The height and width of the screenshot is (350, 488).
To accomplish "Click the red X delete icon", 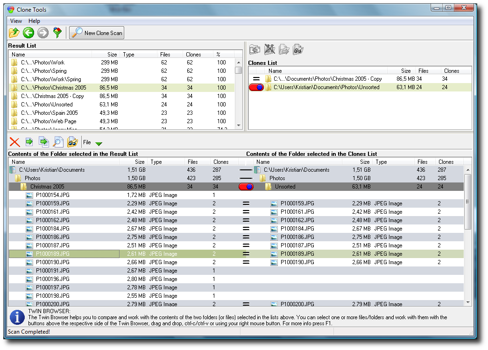I will pos(15,142).
